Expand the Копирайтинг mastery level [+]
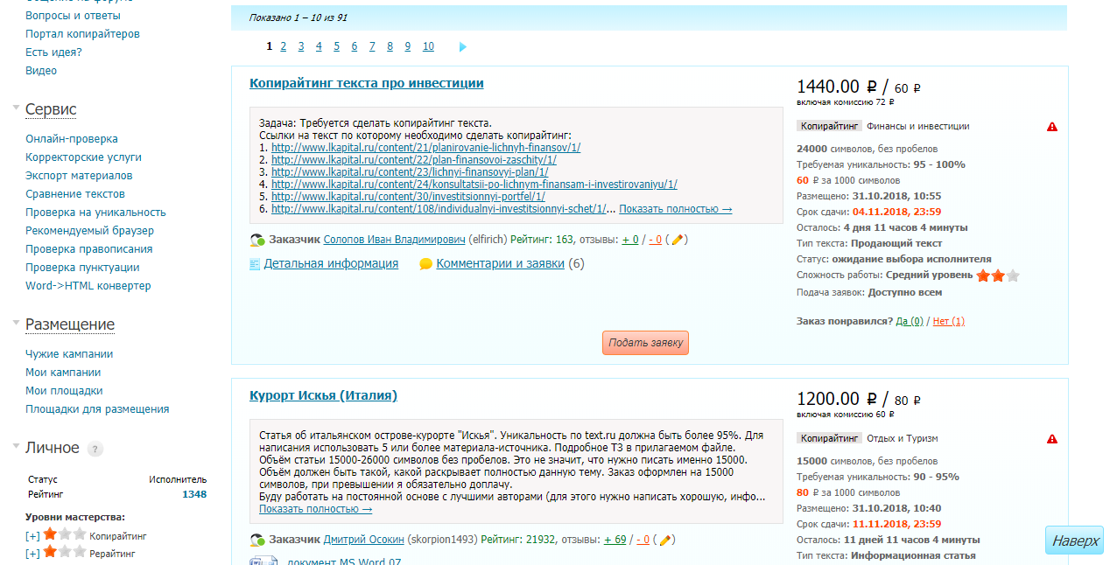Image resolution: width=1110 pixels, height=565 pixels. click(32, 535)
